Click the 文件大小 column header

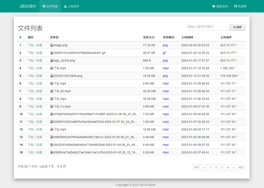coord(149,37)
